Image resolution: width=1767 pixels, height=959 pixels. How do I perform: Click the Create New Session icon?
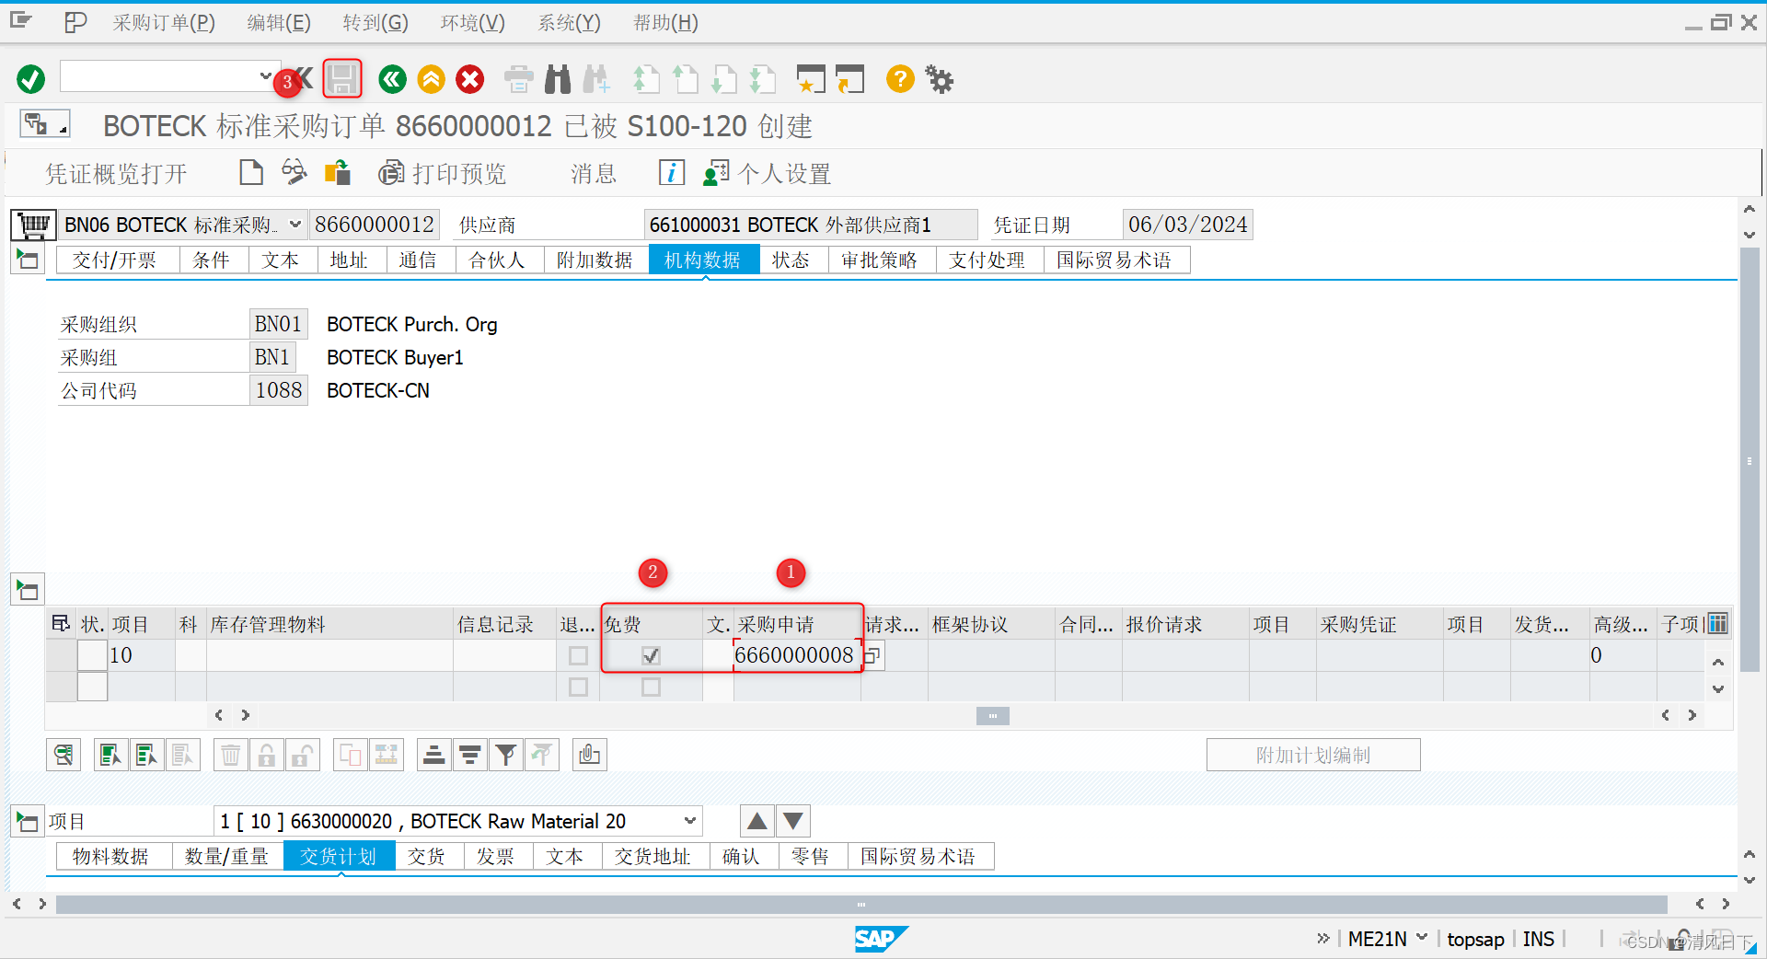pyautogui.click(x=810, y=79)
